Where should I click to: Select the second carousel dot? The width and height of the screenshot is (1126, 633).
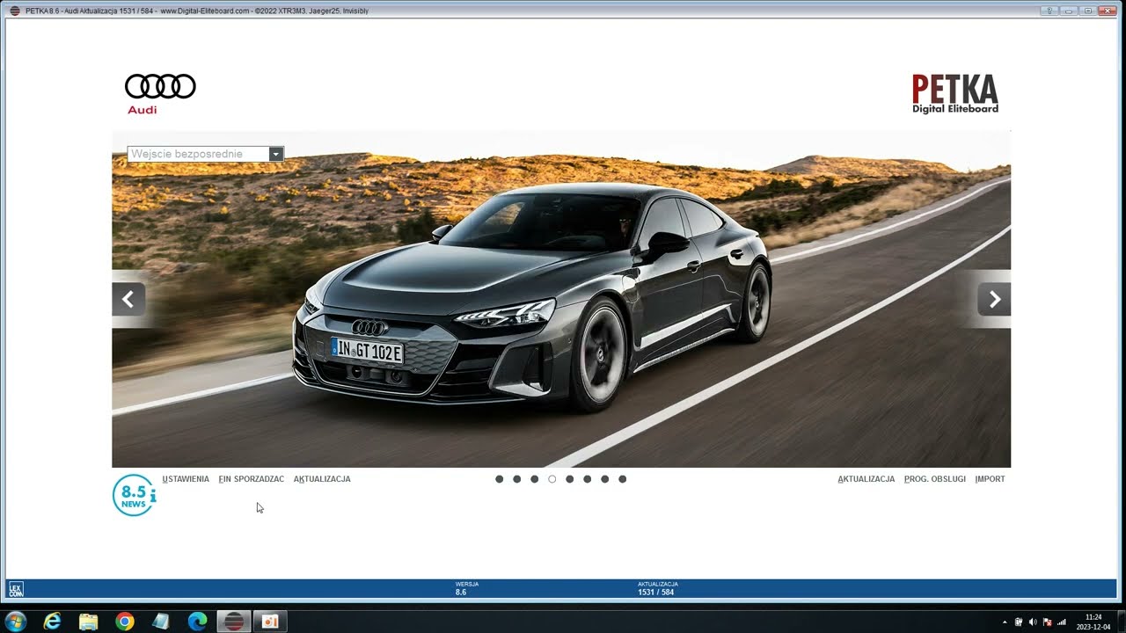pos(516,479)
